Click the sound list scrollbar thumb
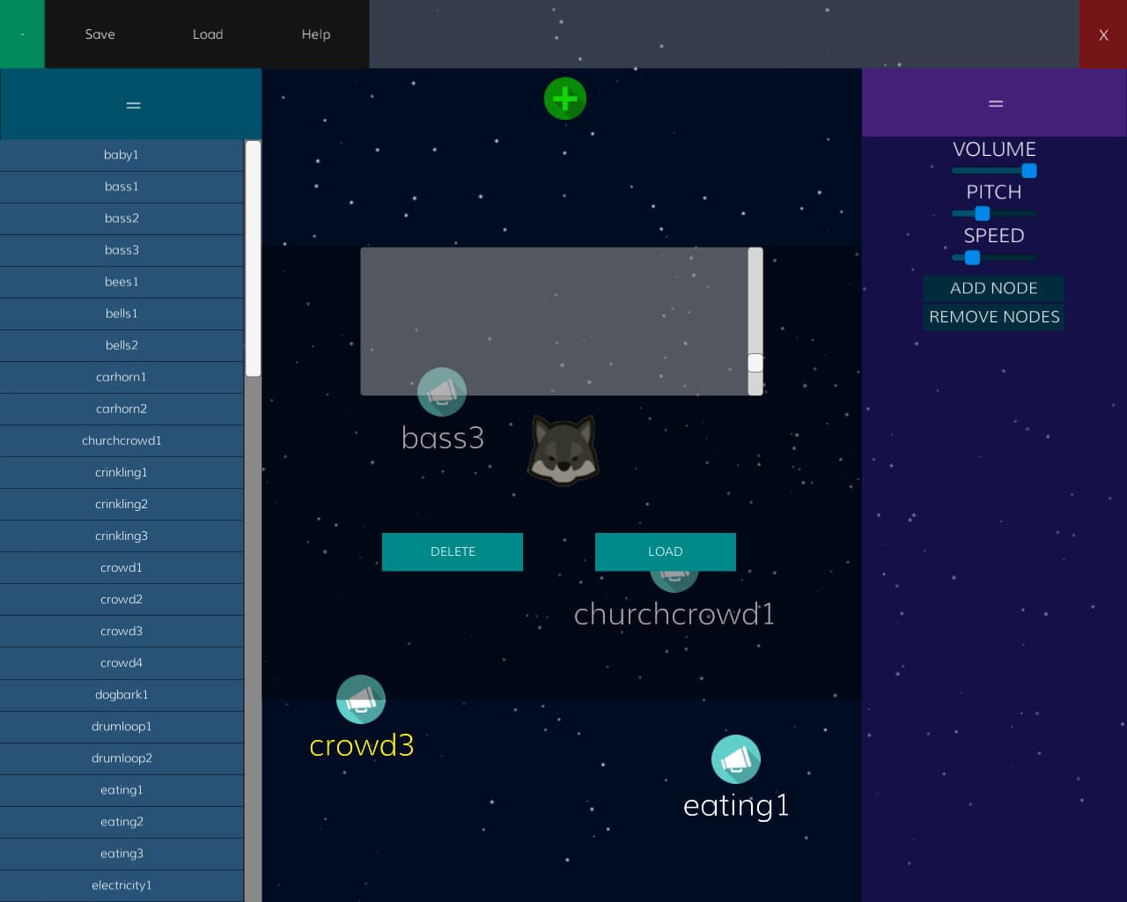The height and width of the screenshot is (902, 1127). click(254, 258)
